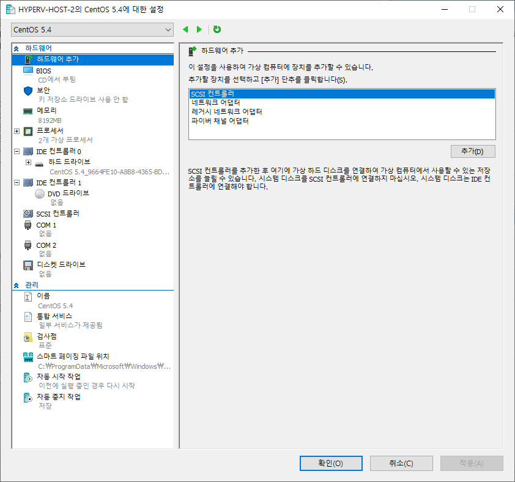Click the blue shield 보안 icon
This screenshot has width=515, height=482.
(28, 91)
